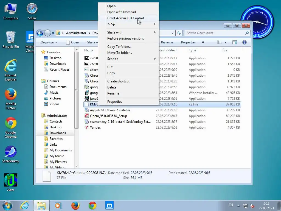Image resolution: width=281 pixels, height=211 pixels.
Task: Click the network tray icon
Action: click(x=245, y=206)
